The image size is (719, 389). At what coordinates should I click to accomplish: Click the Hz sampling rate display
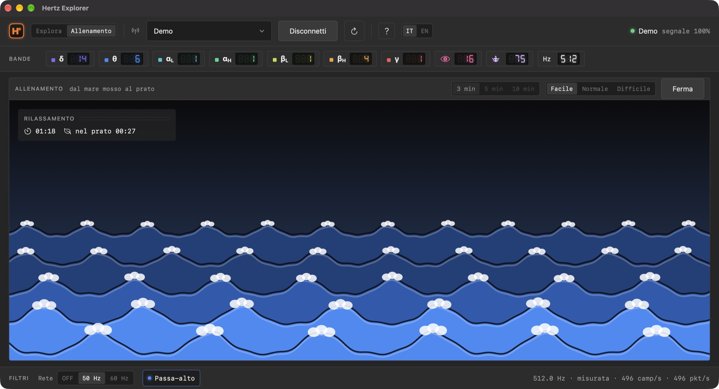[561, 59]
